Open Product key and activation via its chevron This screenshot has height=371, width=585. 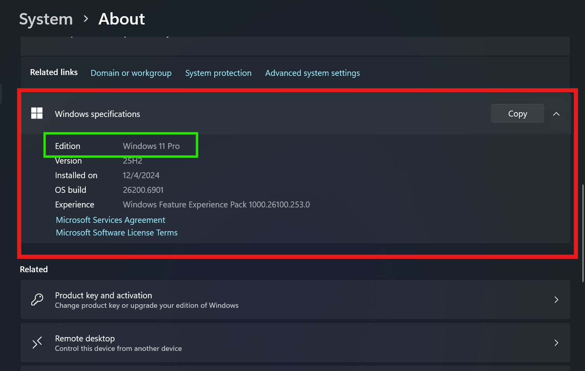click(556, 299)
